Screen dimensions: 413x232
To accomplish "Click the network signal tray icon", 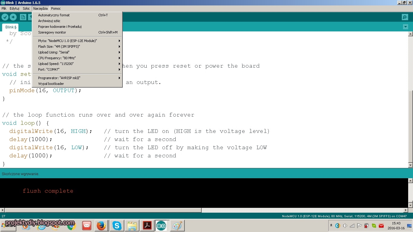I will click(x=352, y=226).
